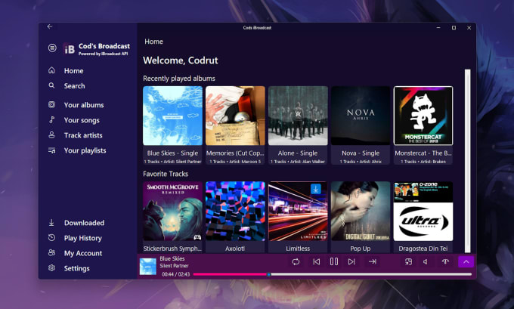Skip to the previous track
This screenshot has height=309, width=514.
coord(316,261)
